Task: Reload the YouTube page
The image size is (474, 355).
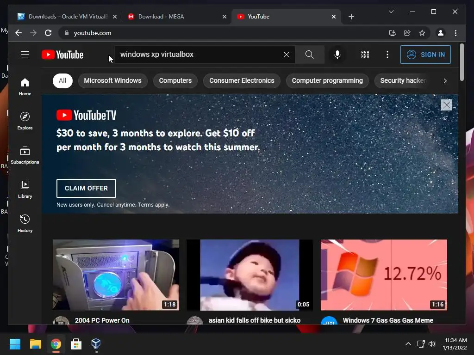Action: [x=48, y=33]
